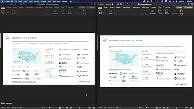The image size is (194, 109).
Task: Open Design Ideas in Executive Summary window
Action: (x=182, y=12)
